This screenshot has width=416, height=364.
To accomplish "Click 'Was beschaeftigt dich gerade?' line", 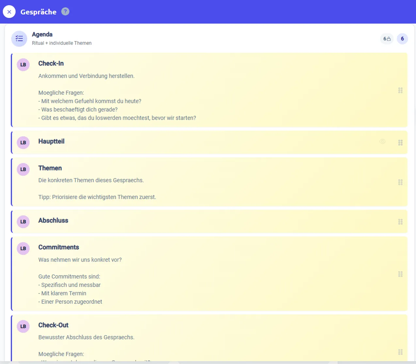I will (x=78, y=110).
